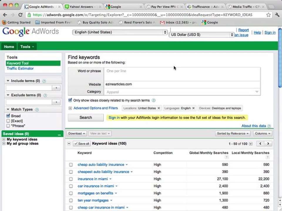This screenshot has width=282, height=211.
Task: Click the Search button
Action: click(85, 118)
